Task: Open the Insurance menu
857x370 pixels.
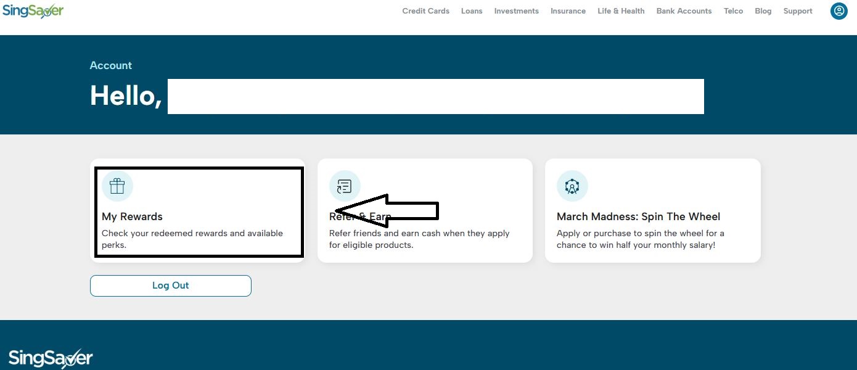Action: (568, 11)
